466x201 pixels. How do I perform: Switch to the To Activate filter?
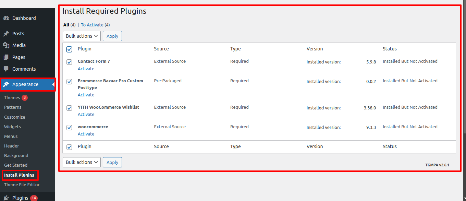point(92,25)
